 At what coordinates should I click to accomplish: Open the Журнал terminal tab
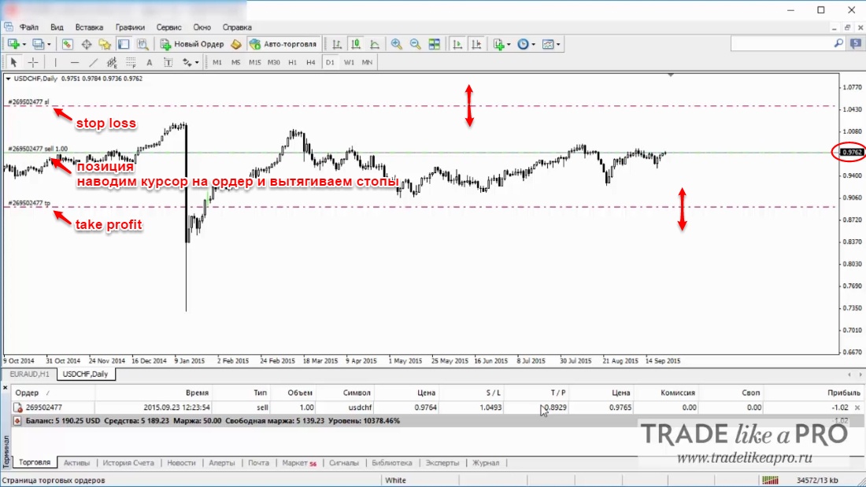pos(486,463)
